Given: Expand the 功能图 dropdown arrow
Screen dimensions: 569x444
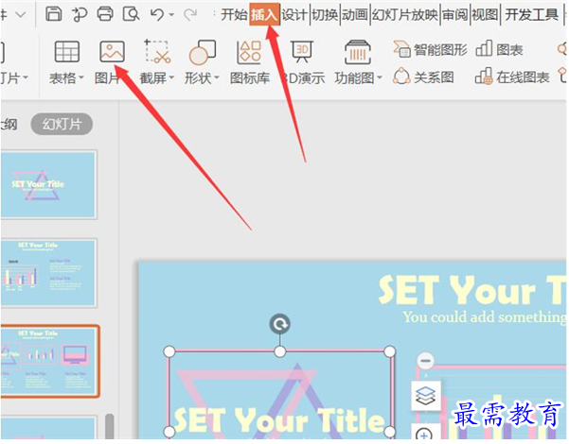Looking at the screenshot, I should pos(380,77).
